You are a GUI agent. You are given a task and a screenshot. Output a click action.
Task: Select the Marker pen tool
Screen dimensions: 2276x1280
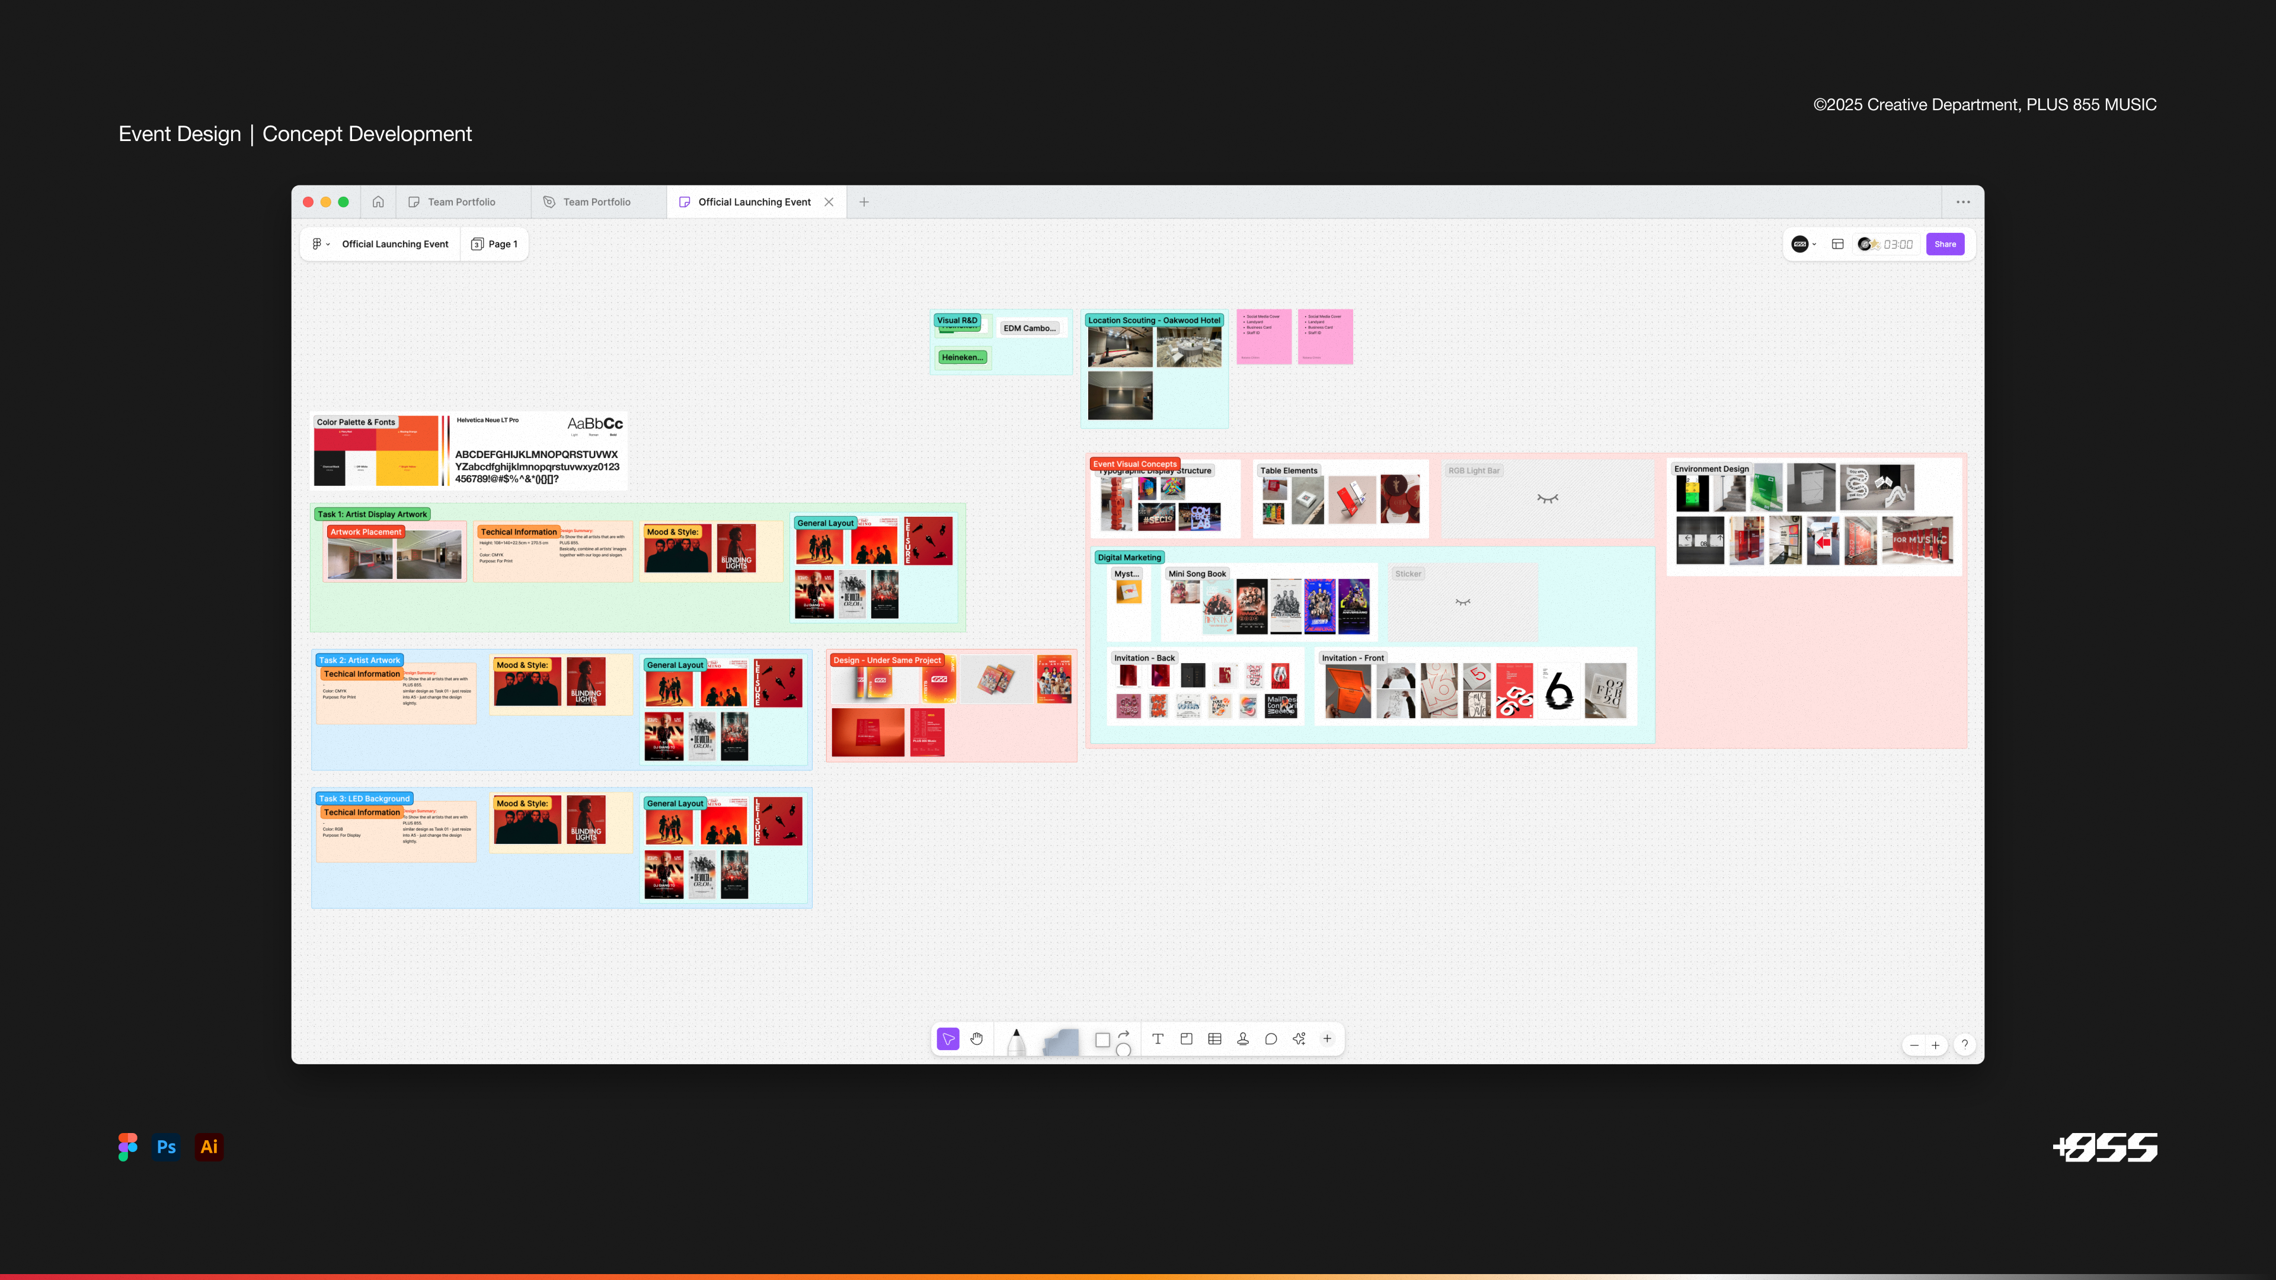(1016, 1042)
